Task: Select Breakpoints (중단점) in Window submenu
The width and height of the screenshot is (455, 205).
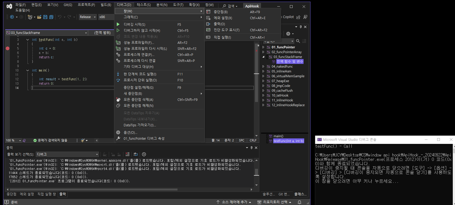Action: pos(243,12)
